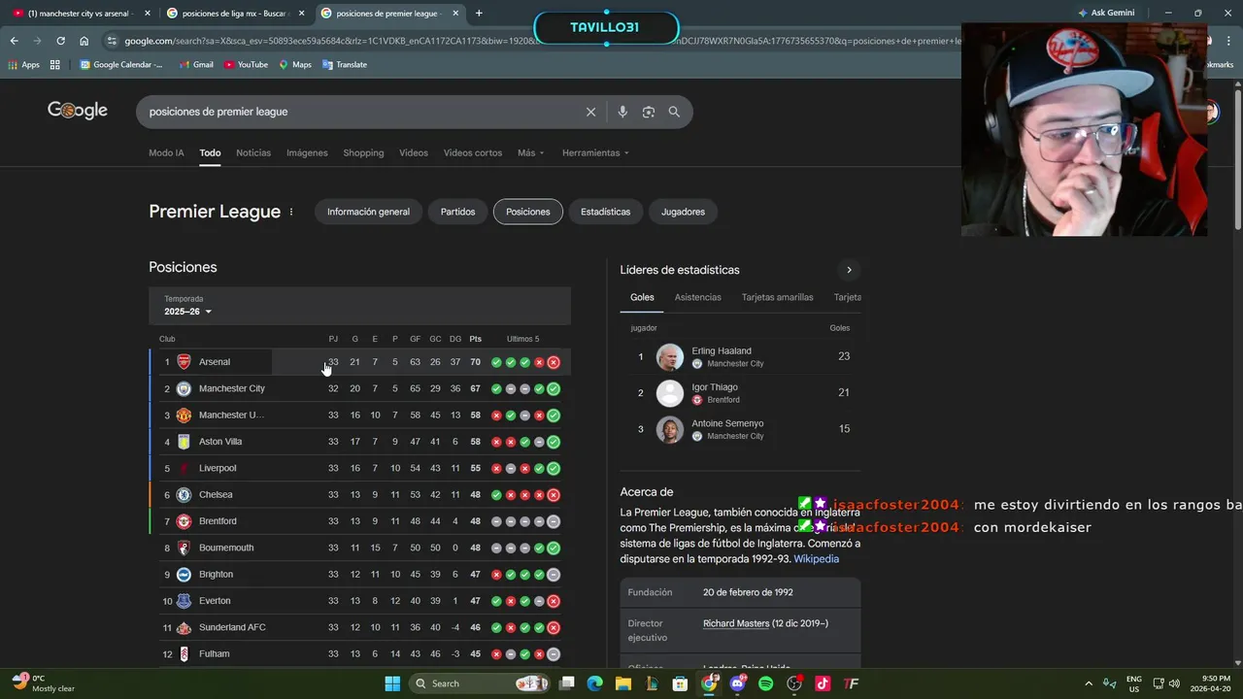
Task: Click inside the Google search input field
Action: tap(359, 112)
